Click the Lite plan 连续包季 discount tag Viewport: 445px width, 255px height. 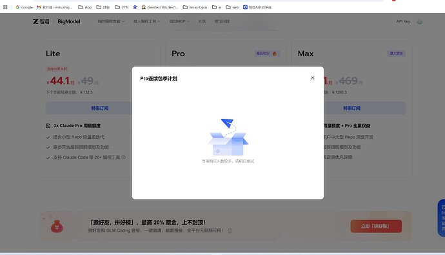click(x=57, y=68)
